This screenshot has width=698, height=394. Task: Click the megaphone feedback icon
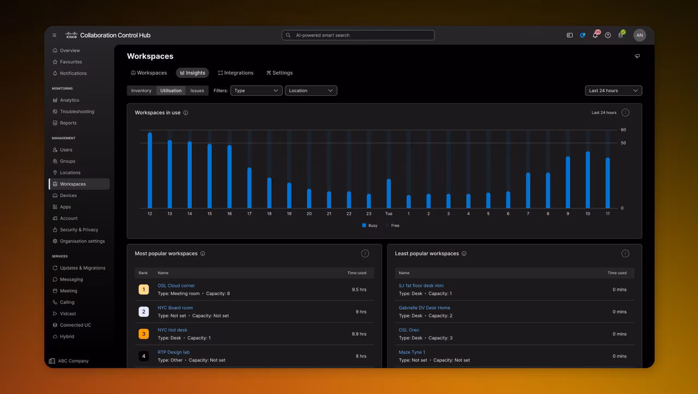pyautogui.click(x=637, y=56)
